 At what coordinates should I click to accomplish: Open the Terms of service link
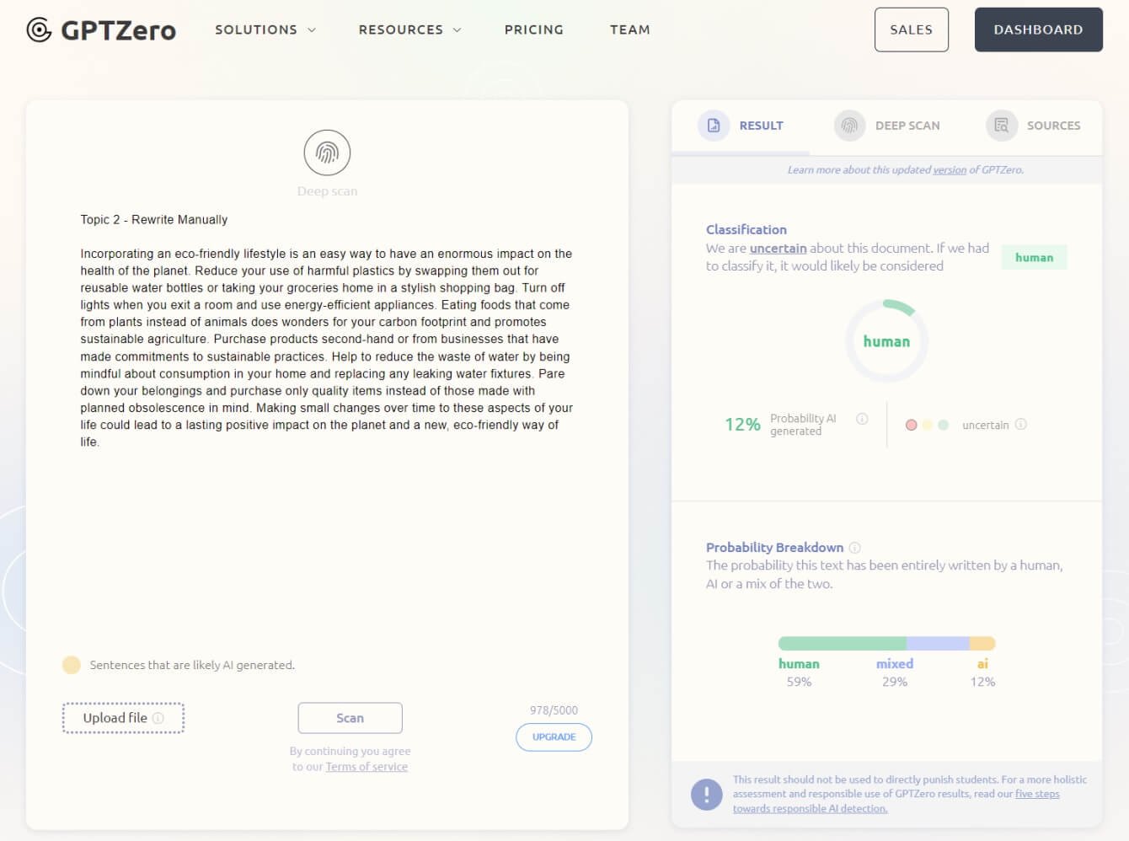(367, 767)
